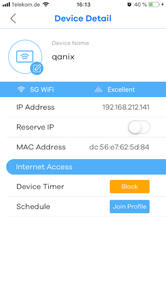Image resolution: width=166 pixels, height=296 pixels.
Task: Enable the Reserve IP switch
Action: click(x=139, y=127)
